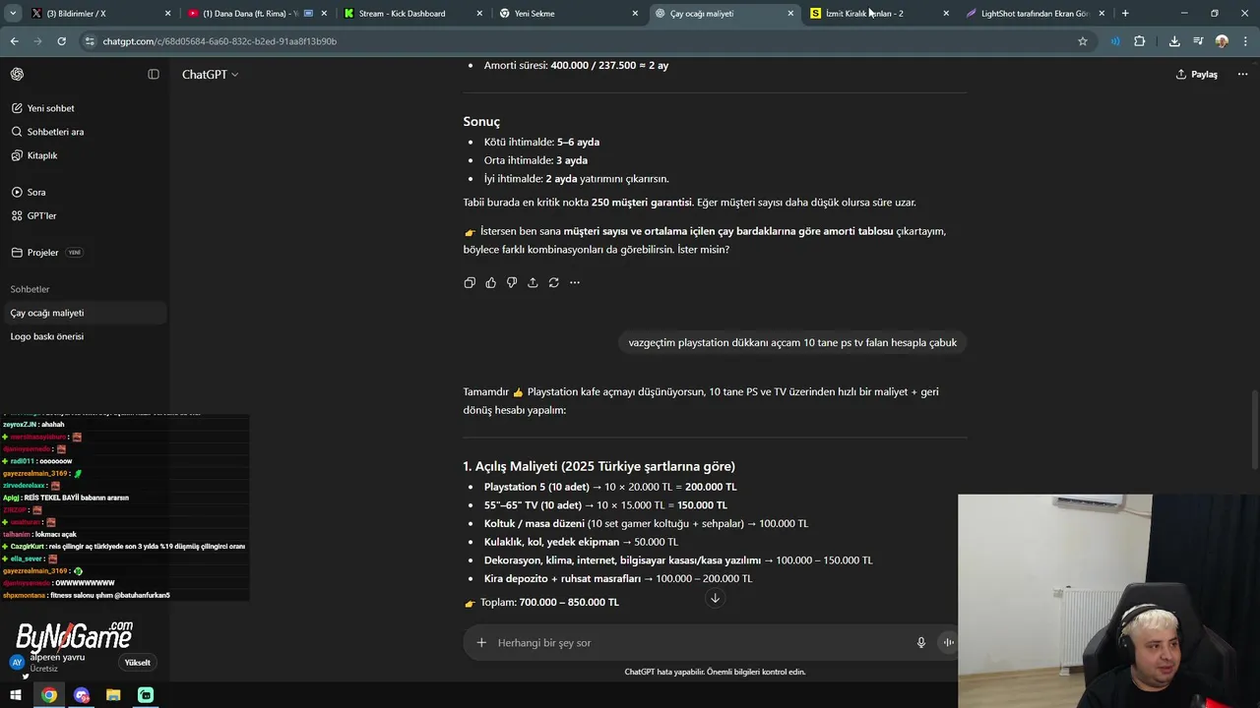Click Chrome icon in taskbar
The height and width of the screenshot is (708, 1260).
pyautogui.click(x=49, y=695)
